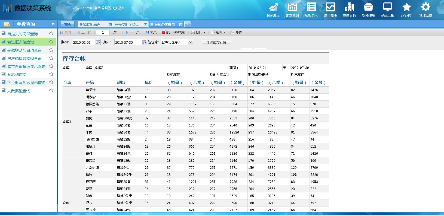Open 库存查询每页显示固定 report

(28, 66)
